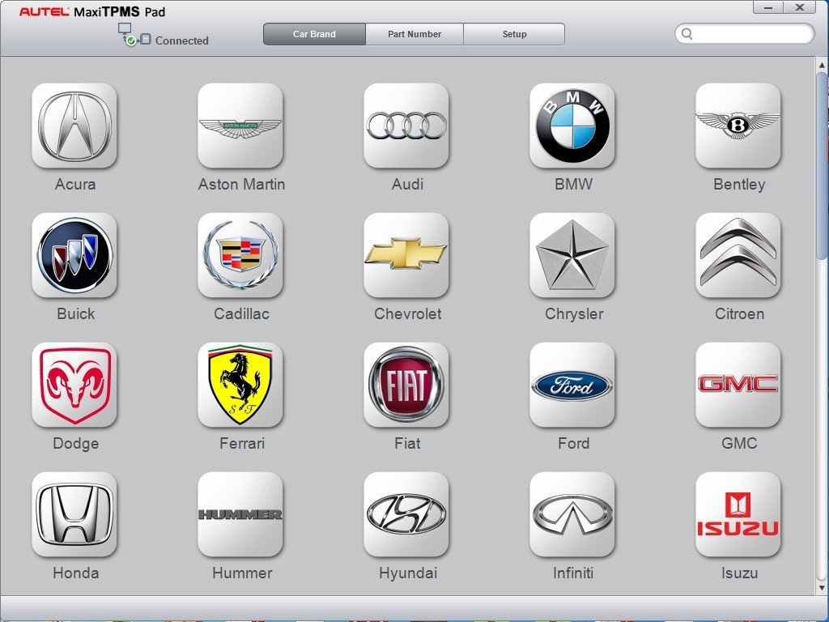Click the Connected device status icon
The image size is (829, 622).
[x=128, y=35]
